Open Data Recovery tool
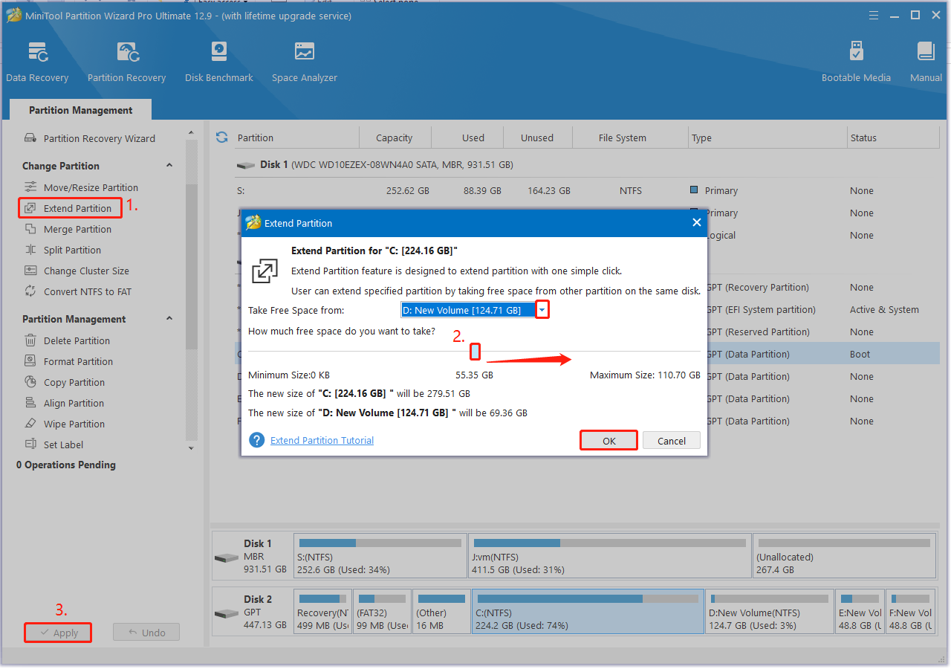Viewport: 951px width, 669px height. click(x=37, y=62)
